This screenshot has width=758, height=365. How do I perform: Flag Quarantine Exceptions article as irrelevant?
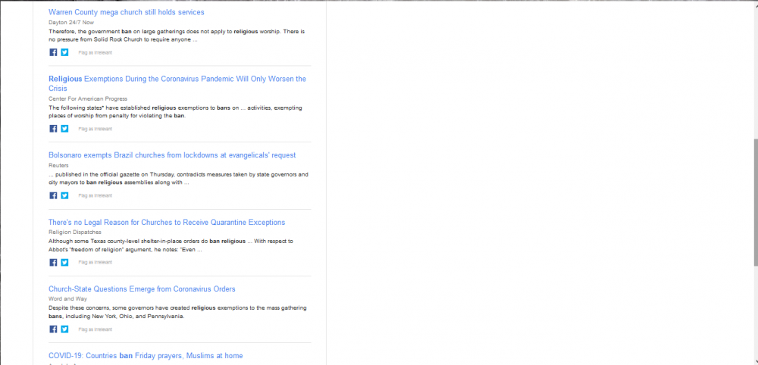point(96,262)
